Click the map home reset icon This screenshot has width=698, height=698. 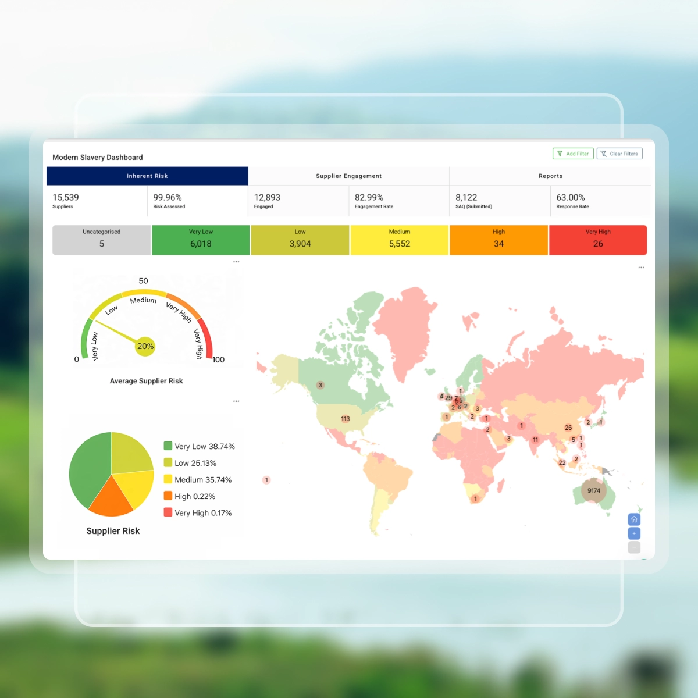click(634, 519)
